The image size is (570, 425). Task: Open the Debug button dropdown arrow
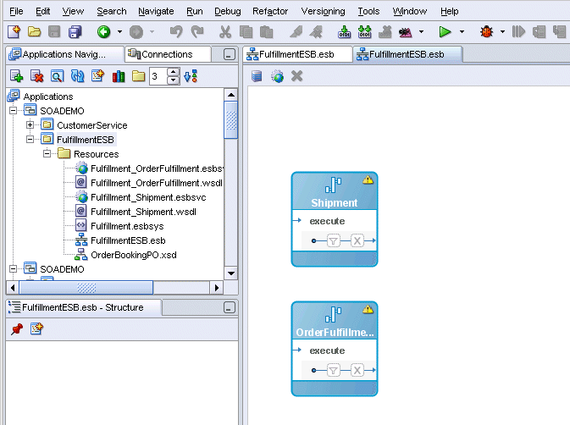coord(503,32)
